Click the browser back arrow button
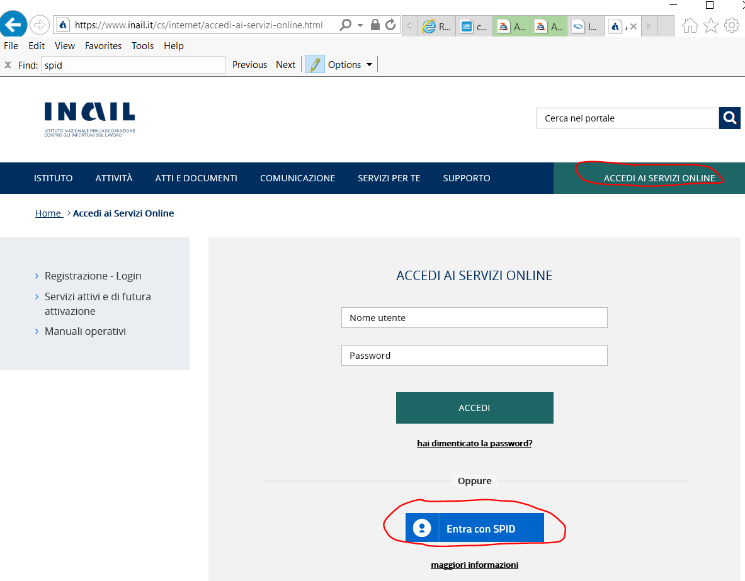This screenshot has width=745, height=581. click(x=14, y=25)
